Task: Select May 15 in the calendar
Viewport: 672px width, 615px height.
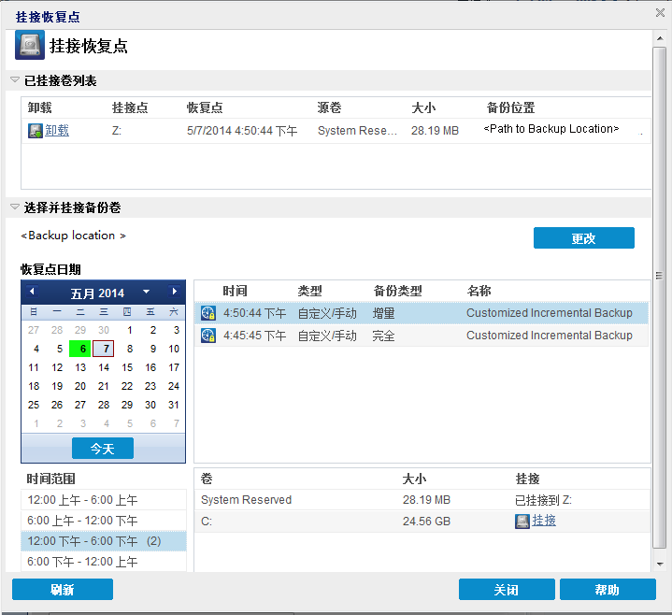Action: tap(127, 367)
